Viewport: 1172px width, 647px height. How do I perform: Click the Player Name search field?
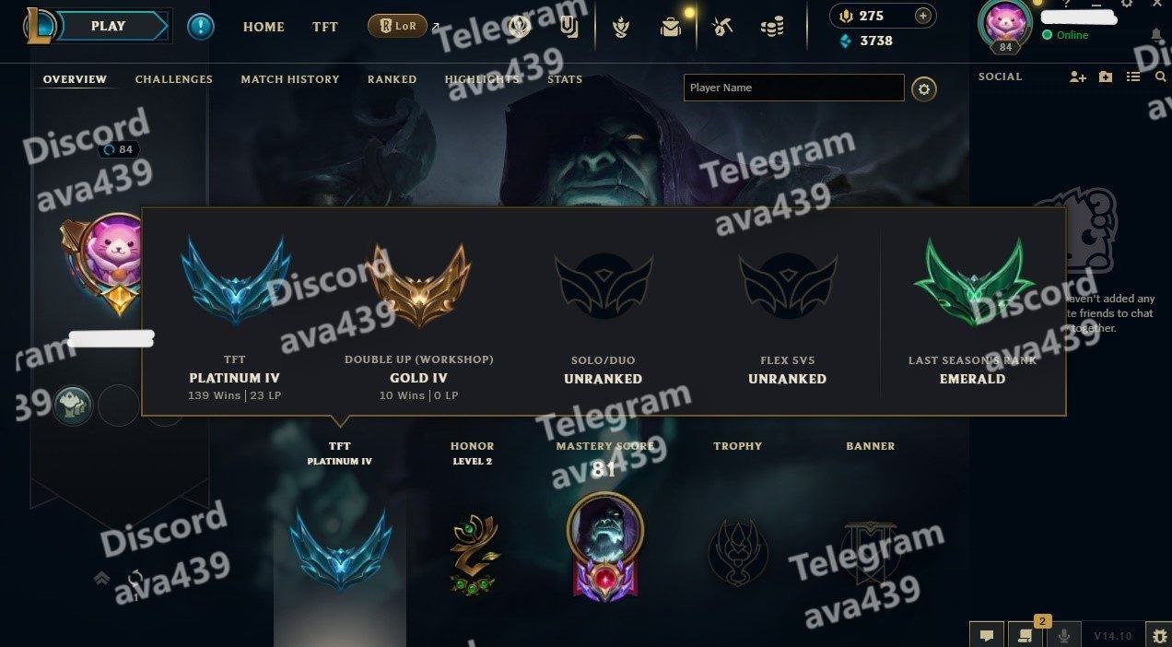point(794,88)
